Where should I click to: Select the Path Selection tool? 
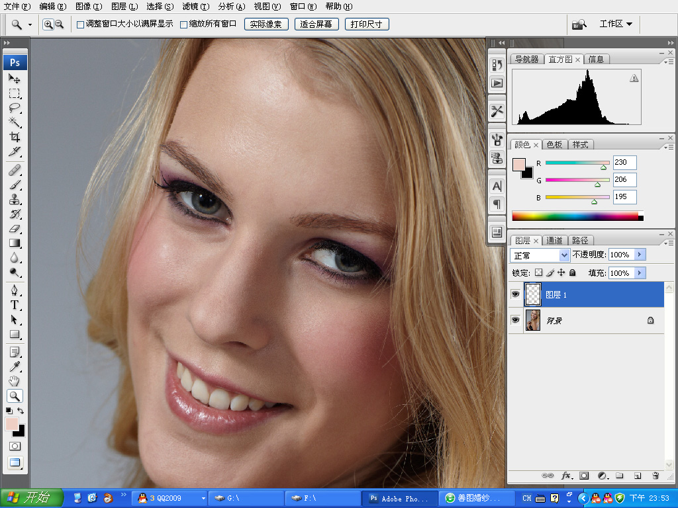(15, 319)
